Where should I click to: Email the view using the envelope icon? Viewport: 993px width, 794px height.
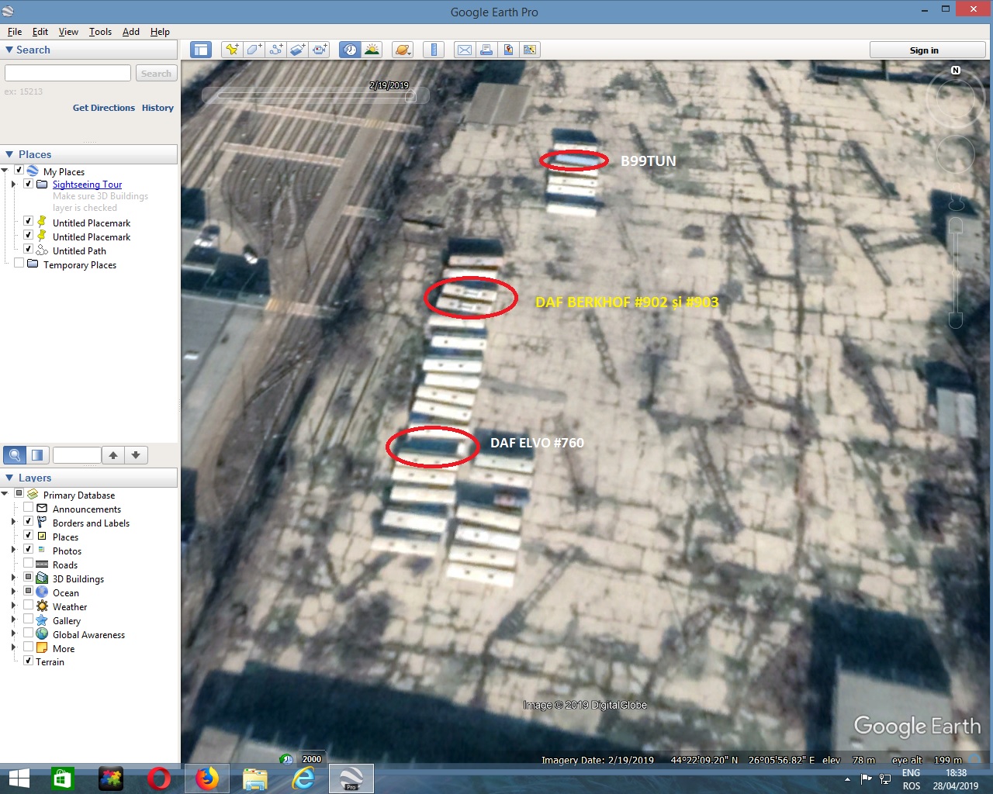point(464,50)
